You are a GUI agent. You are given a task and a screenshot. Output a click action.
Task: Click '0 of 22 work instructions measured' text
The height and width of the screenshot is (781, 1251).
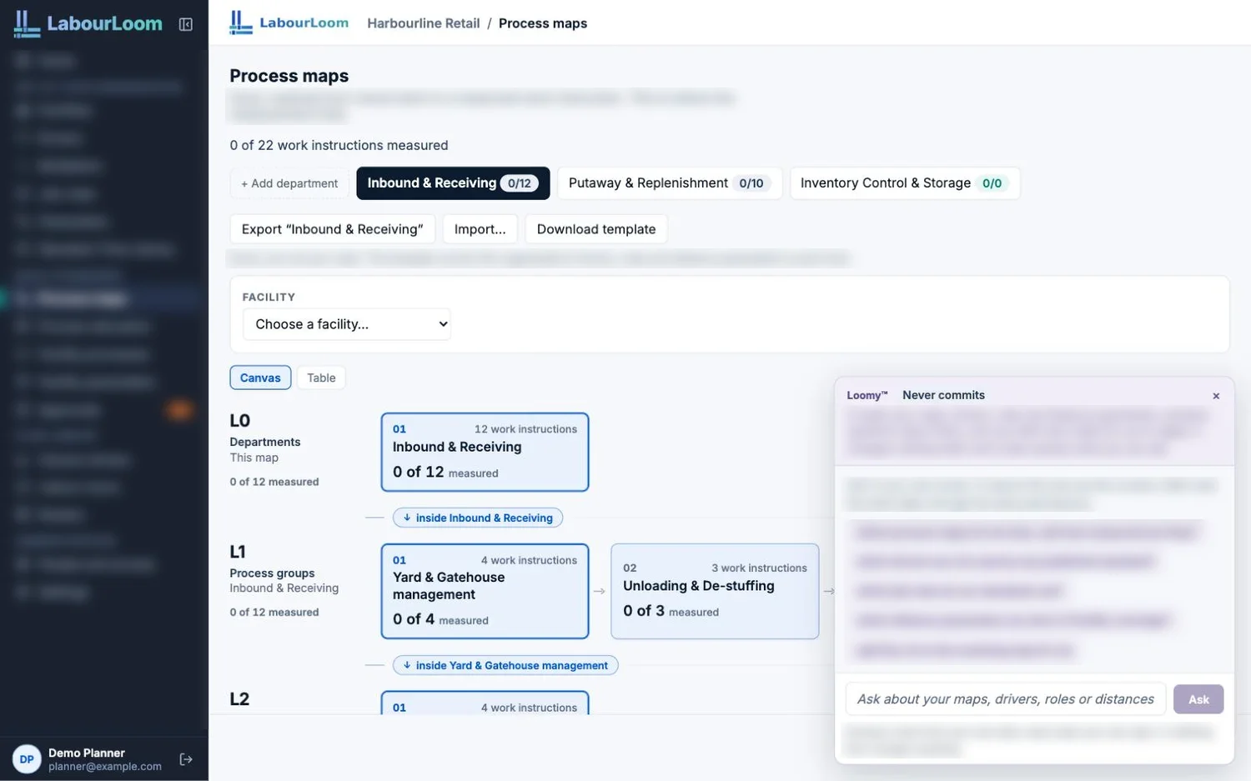[x=339, y=145]
